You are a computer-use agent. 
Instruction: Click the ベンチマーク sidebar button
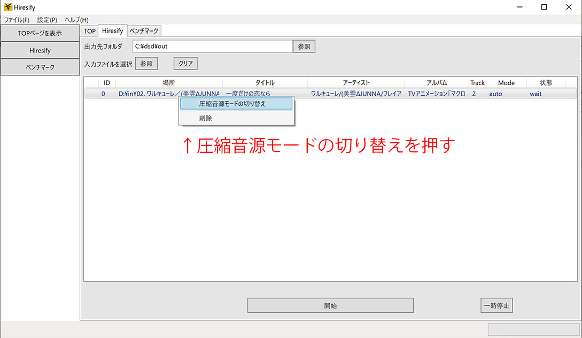coord(40,67)
